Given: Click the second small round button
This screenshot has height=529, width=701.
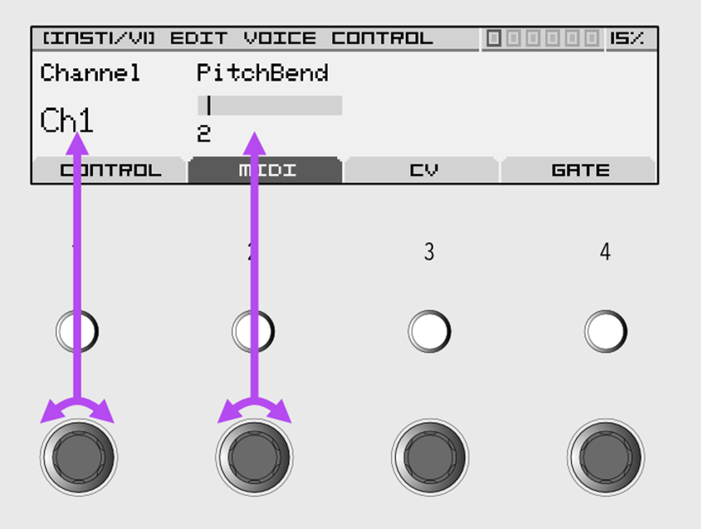Looking at the screenshot, I should (x=253, y=332).
